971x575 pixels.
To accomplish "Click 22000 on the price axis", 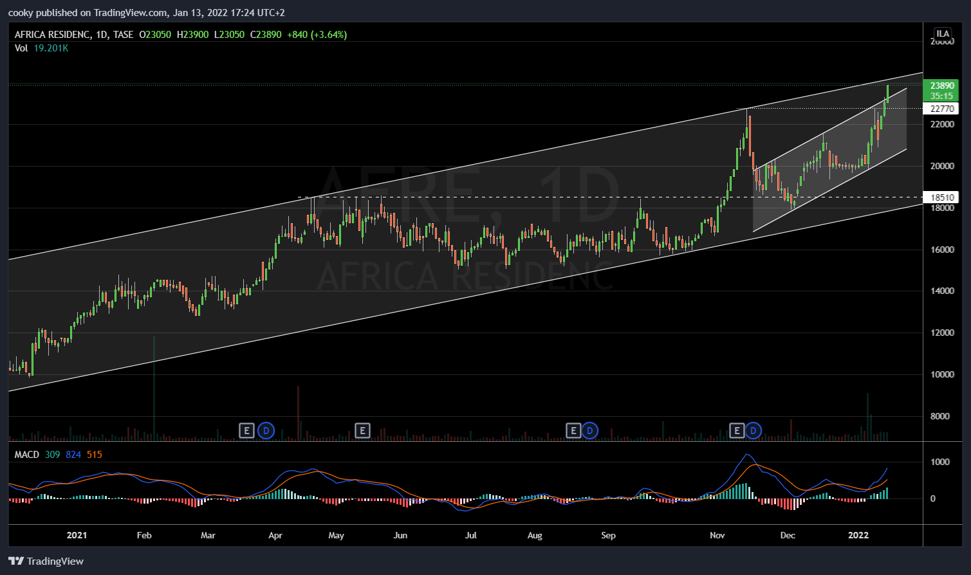I will click(x=942, y=124).
